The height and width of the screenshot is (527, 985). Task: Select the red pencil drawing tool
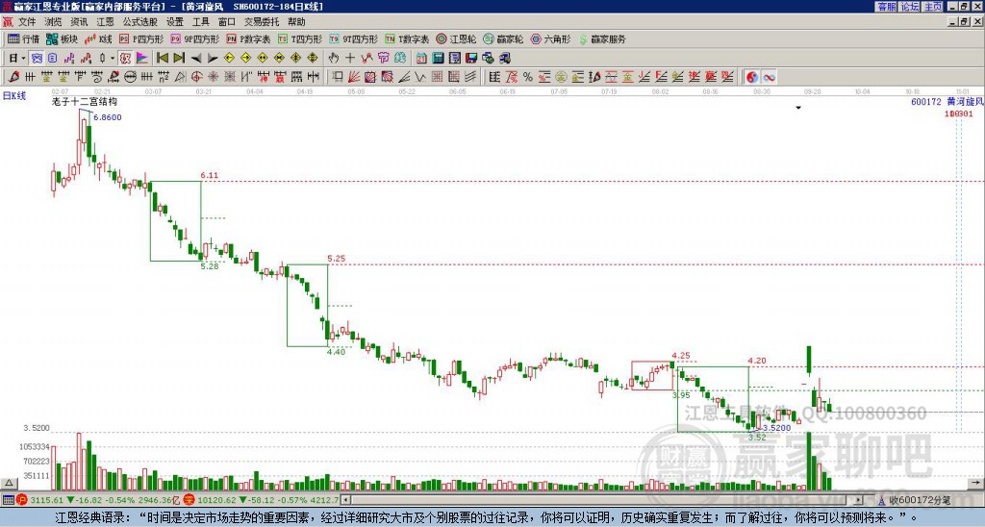[13, 77]
